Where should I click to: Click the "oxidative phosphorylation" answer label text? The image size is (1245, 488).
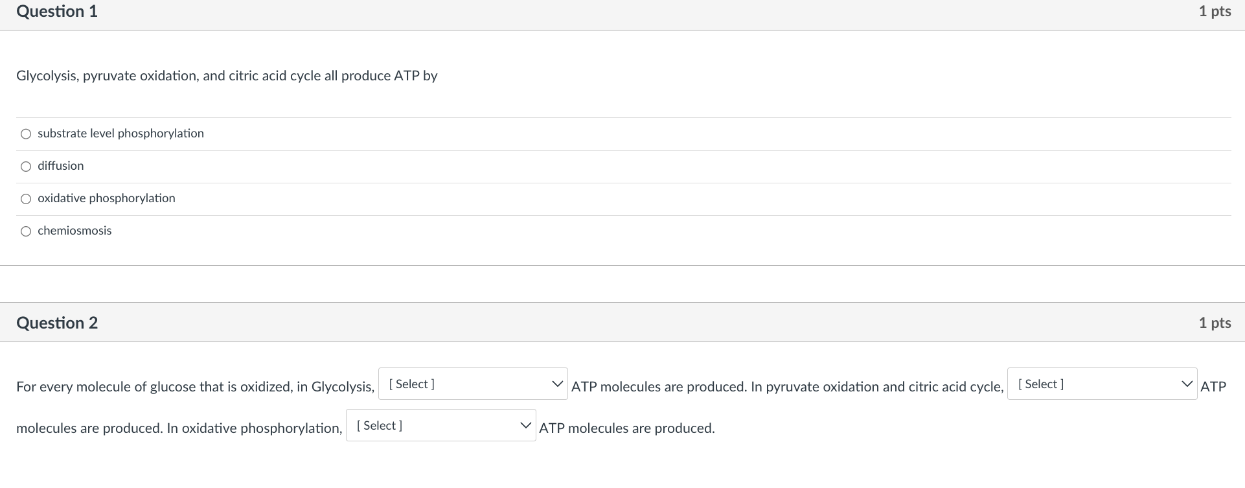[x=106, y=198]
